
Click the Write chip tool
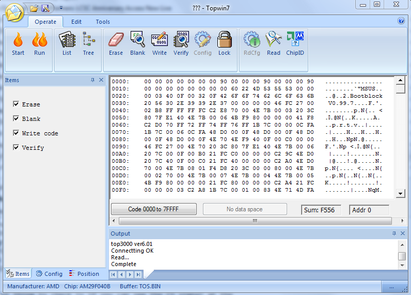click(x=160, y=43)
